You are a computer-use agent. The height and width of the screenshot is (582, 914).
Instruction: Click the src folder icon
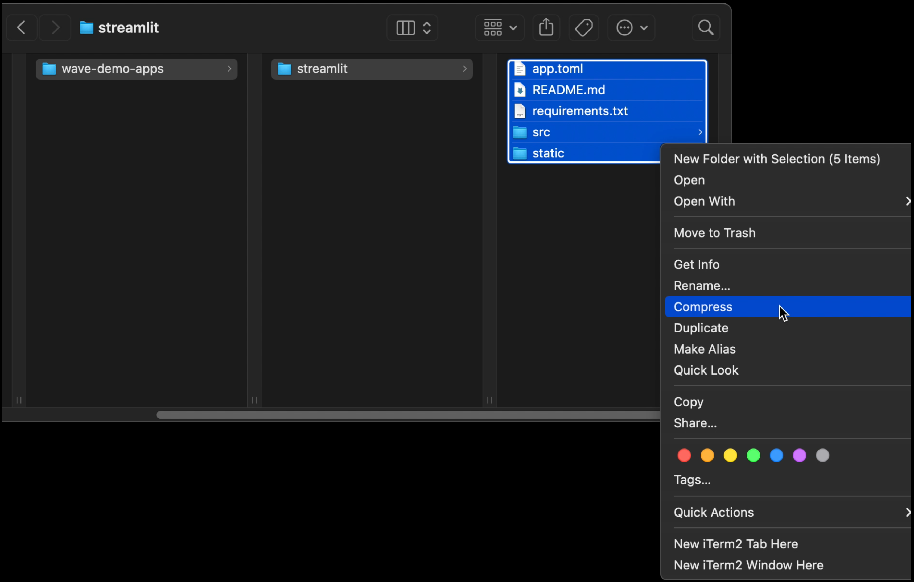pos(520,132)
